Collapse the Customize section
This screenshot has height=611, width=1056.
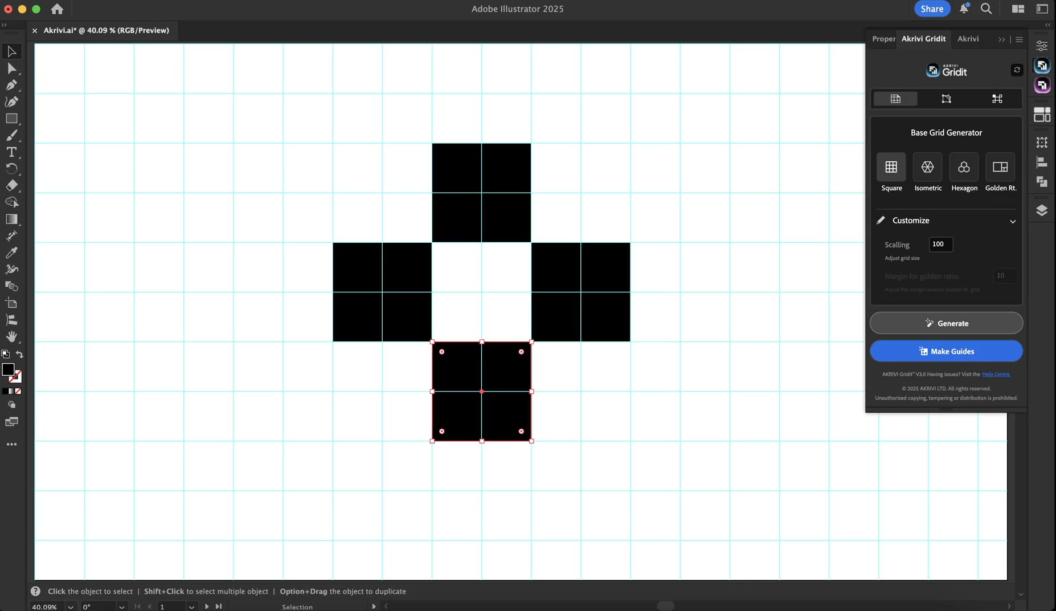(1012, 221)
